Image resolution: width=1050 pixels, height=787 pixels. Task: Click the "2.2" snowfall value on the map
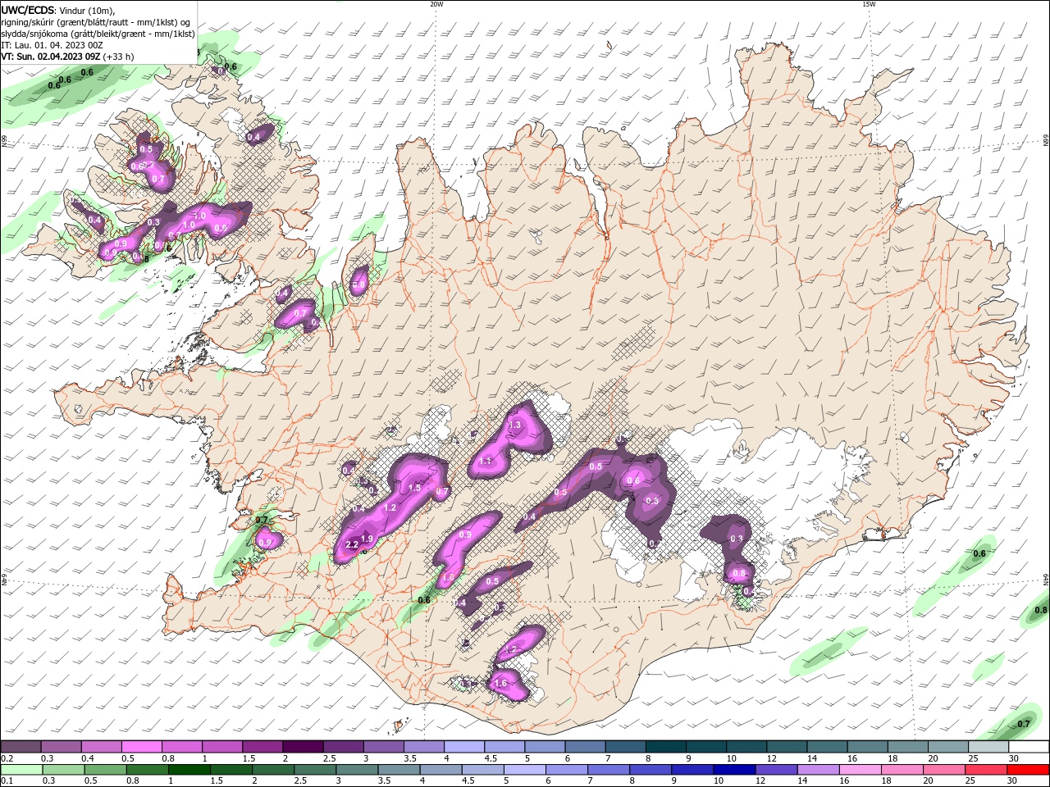click(353, 545)
